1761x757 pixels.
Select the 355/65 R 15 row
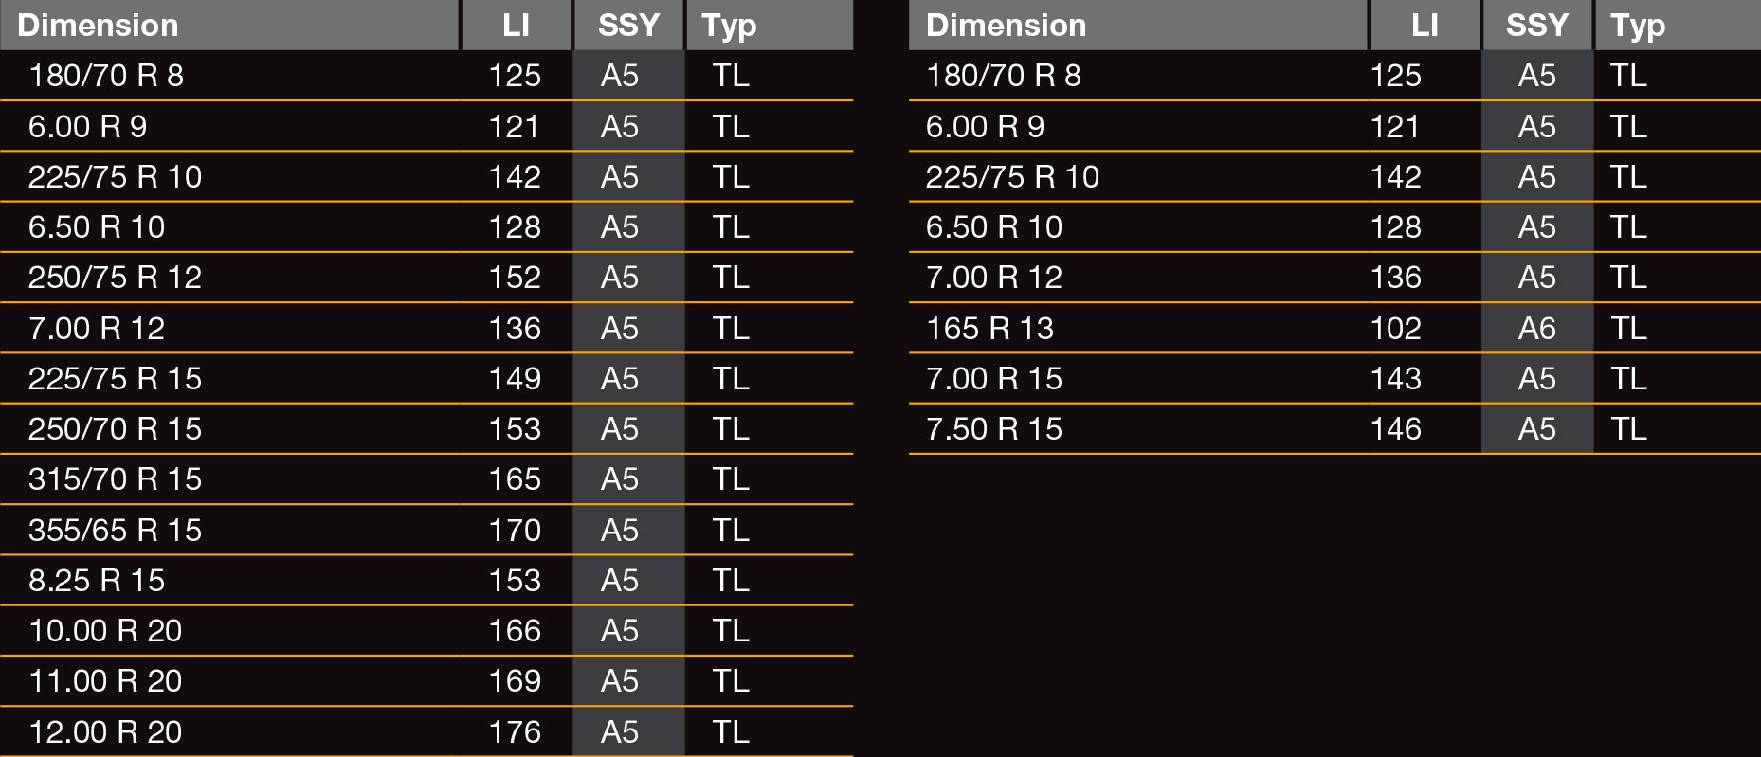427,530
